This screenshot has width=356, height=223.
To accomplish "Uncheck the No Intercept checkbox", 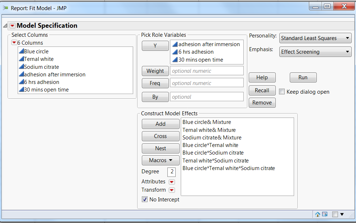I will point(145,200).
